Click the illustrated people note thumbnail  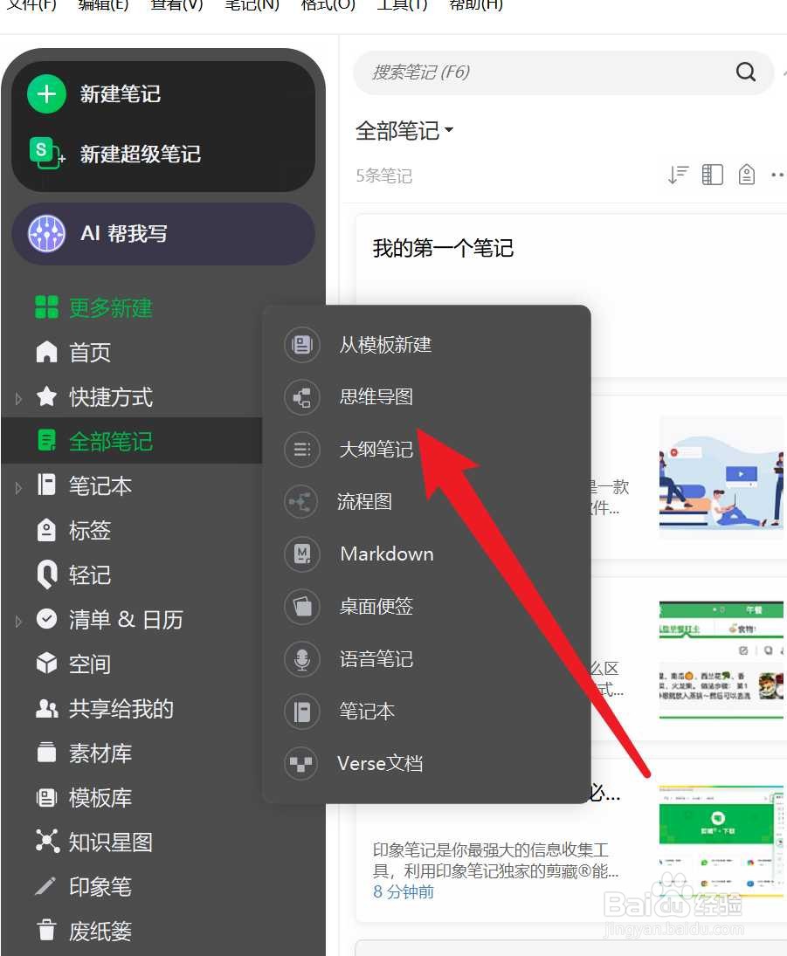[721, 477]
